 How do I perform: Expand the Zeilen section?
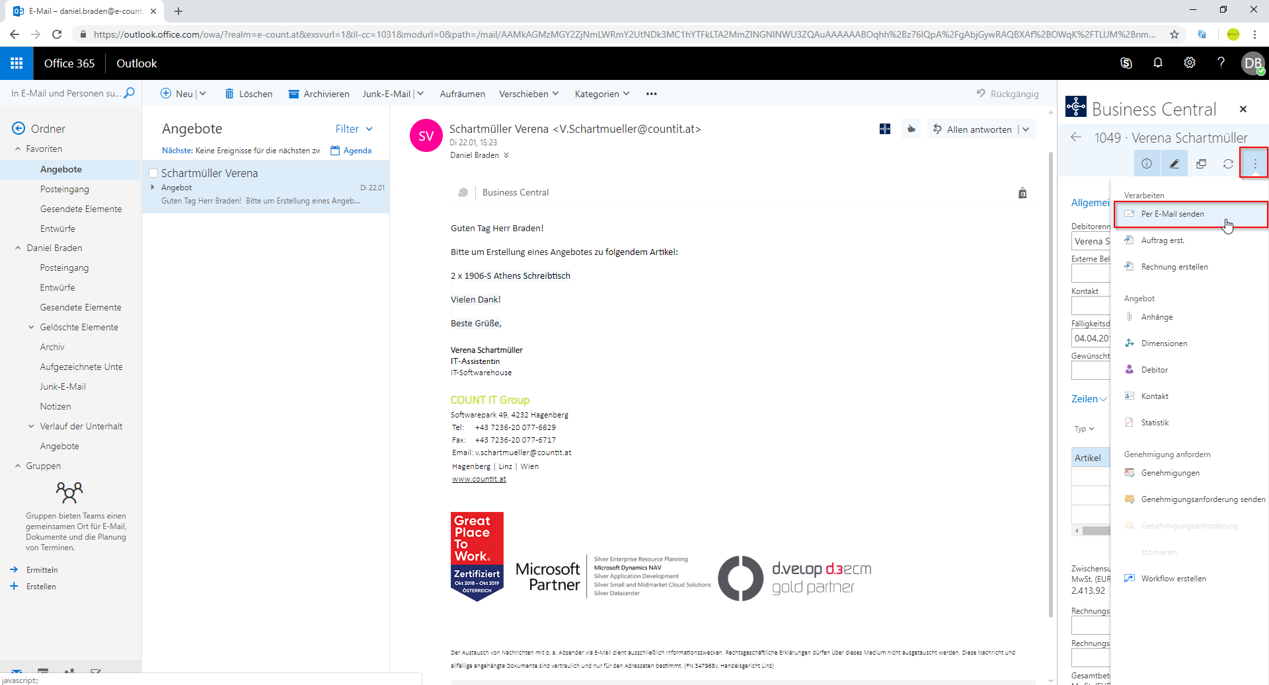click(1089, 399)
